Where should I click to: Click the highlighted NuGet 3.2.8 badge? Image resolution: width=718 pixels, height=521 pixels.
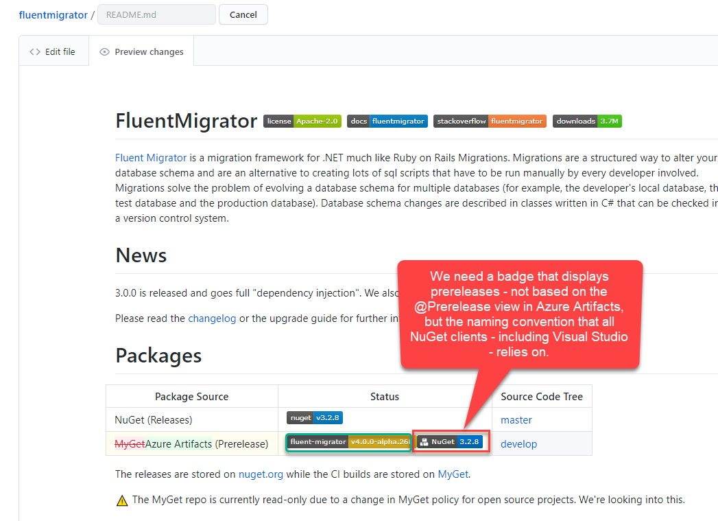pos(450,441)
